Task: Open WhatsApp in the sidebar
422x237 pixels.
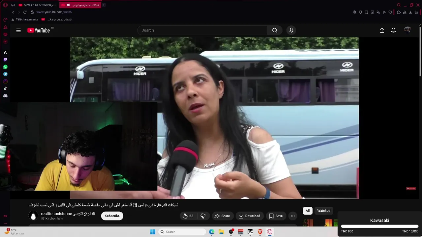Action: pyautogui.click(x=5, y=67)
